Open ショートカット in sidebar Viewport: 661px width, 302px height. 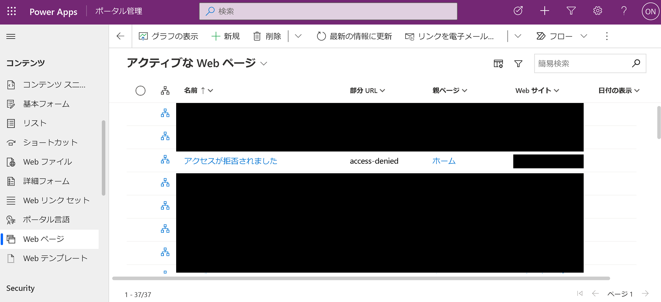(x=50, y=143)
